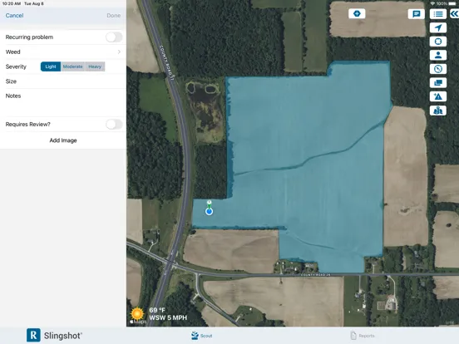The width and height of the screenshot is (459, 344).
Task: Tap the Slingshot R logo
Action: point(33,335)
